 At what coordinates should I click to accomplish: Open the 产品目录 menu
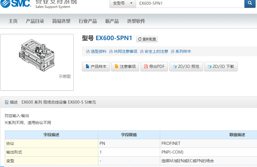coord(35,21)
